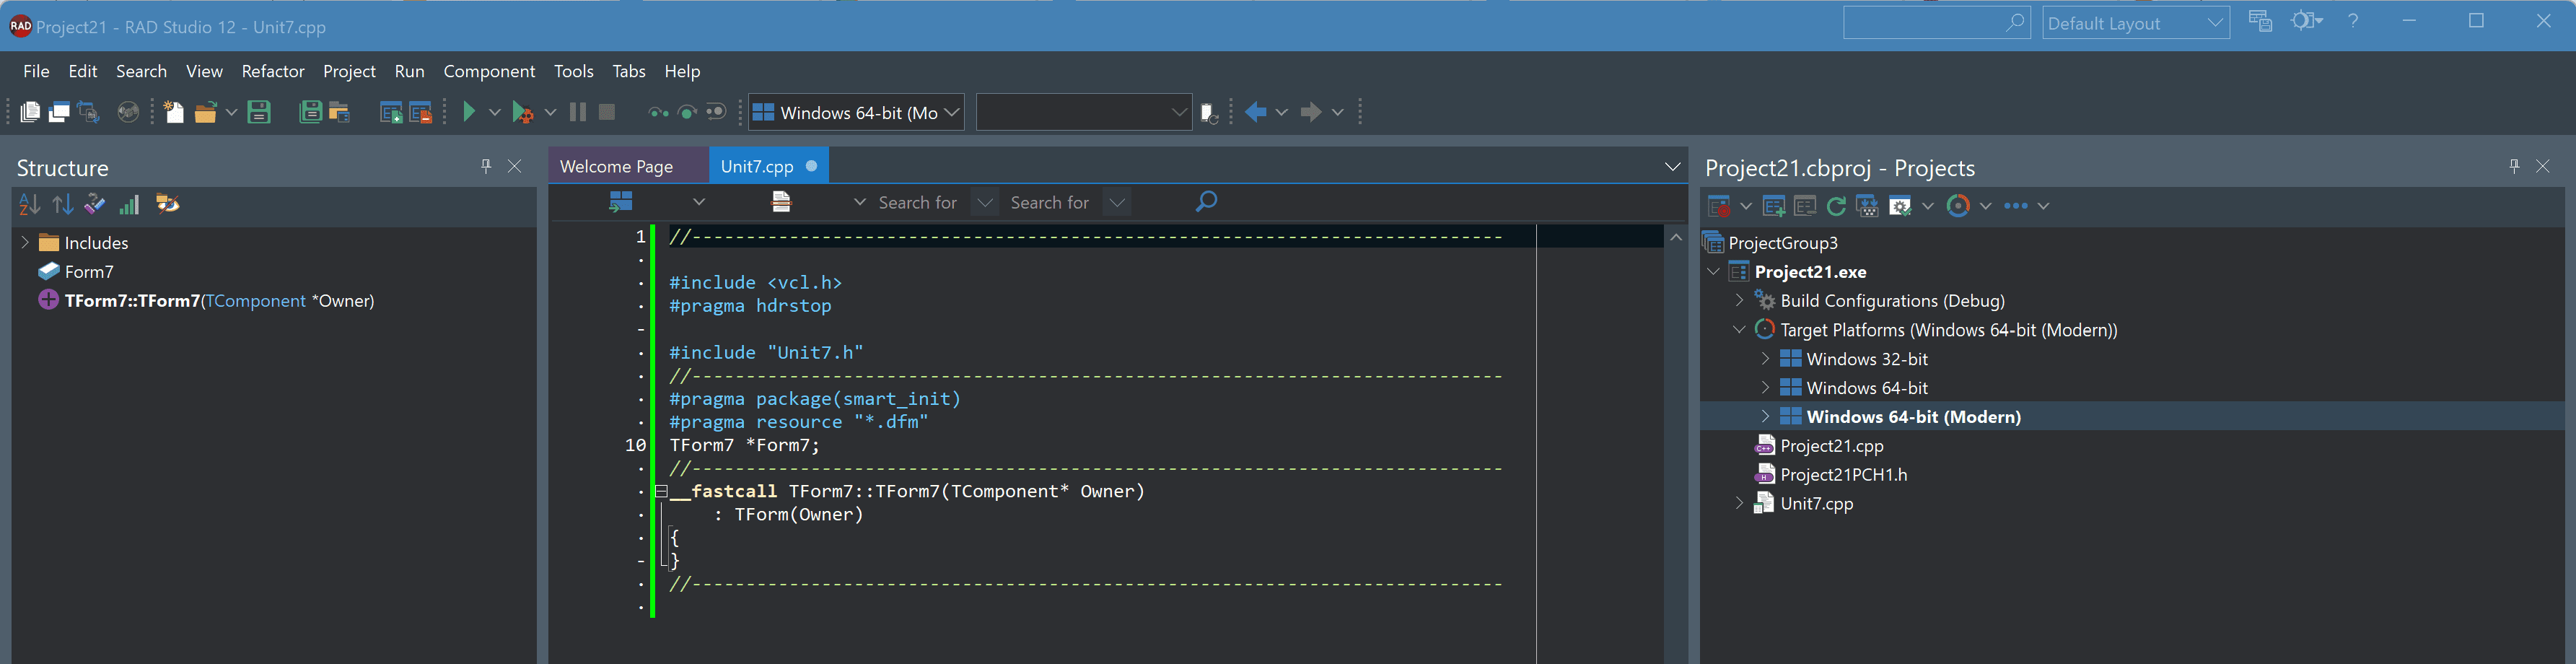Toggle Form/Unit view icon
2576x664 pixels.
89,112
